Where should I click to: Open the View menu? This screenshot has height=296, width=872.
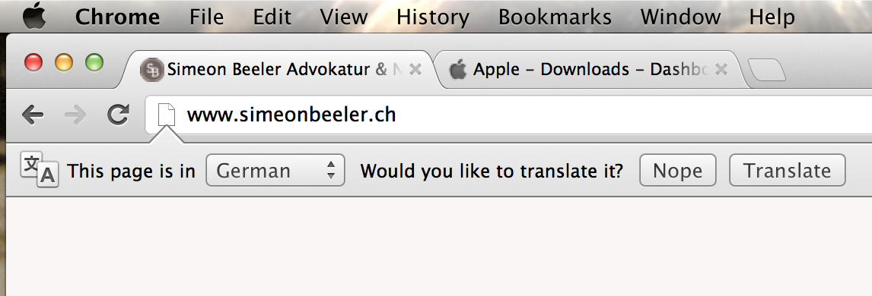click(x=344, y=17)
